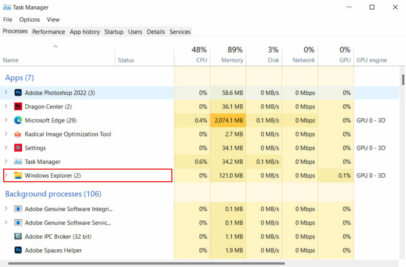Expand the Settings process group
The width and height of the screenshot is (406, 267).
click(6, 148)
